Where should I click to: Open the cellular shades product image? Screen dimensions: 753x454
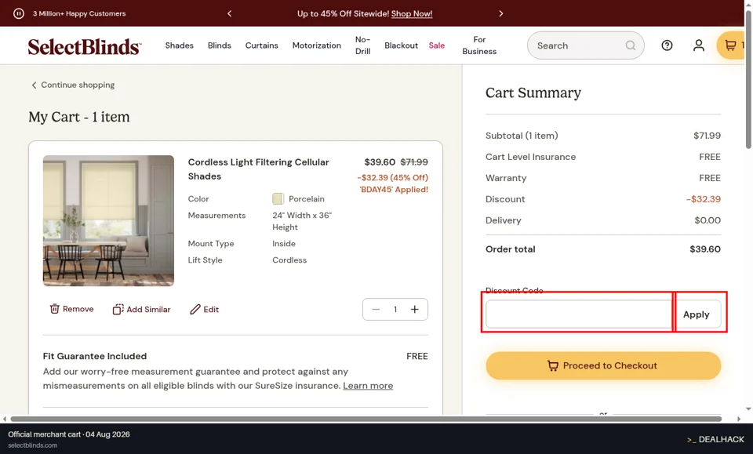click(x=108, y=221)
